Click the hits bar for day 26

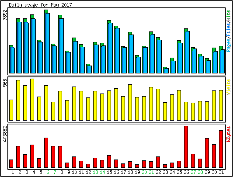click(x=186, y=51)
